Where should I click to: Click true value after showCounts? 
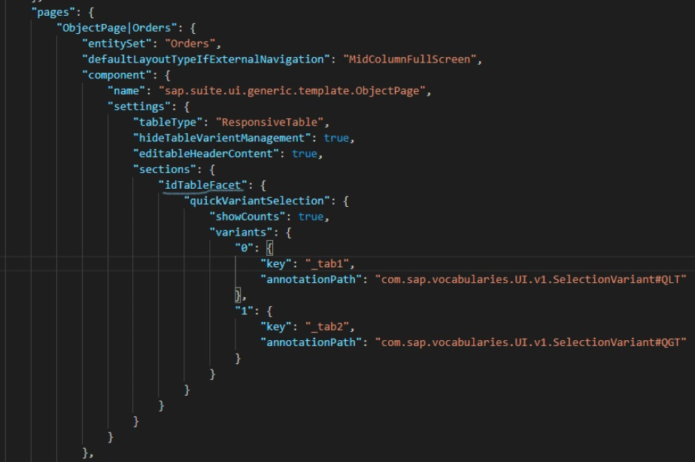tap(311, 217)
